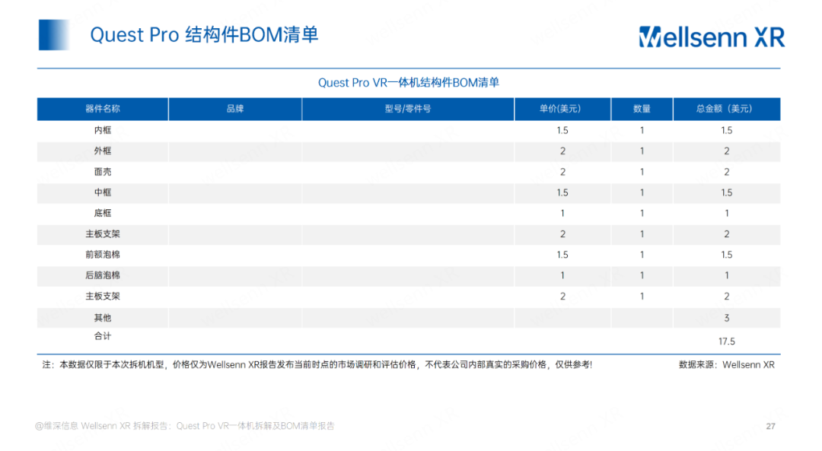Select the quantity 1 in the 外框 row

642,151
